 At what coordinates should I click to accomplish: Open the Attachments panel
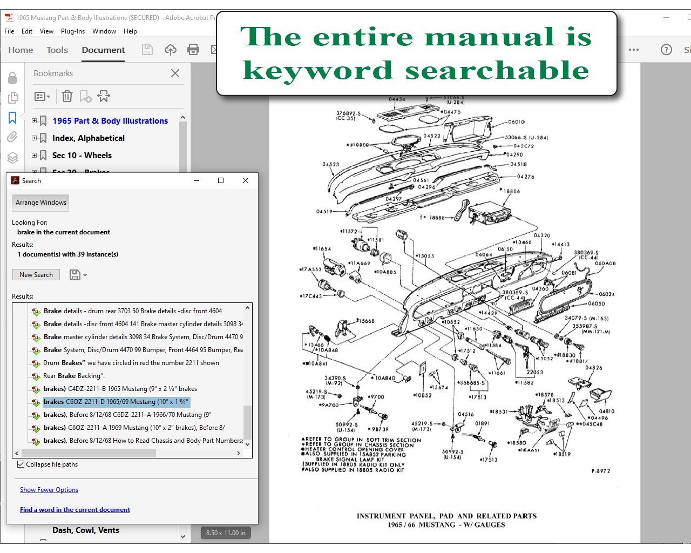click(x=13, y=137)
